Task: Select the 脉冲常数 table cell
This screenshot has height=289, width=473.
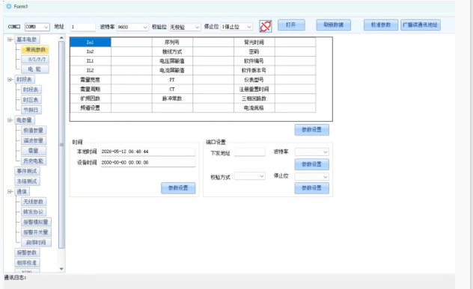Action: [x=172, y=99]
